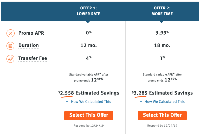Expand How We Calculated This for Offer 2

[164, 102]
